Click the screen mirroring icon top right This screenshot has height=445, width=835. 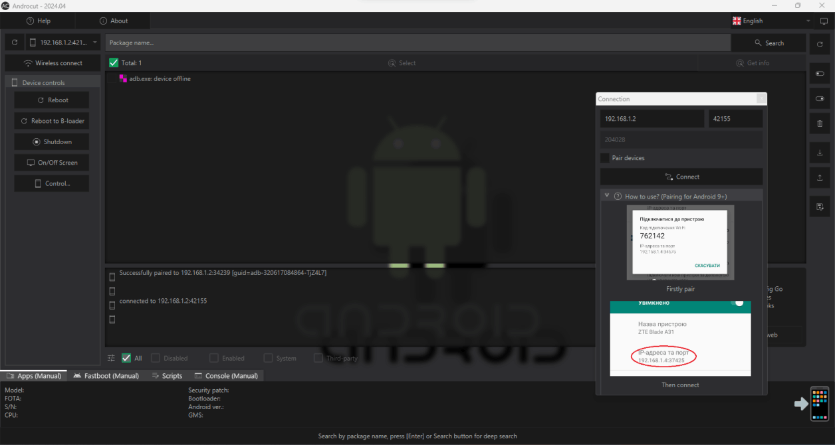coord(822,21)
